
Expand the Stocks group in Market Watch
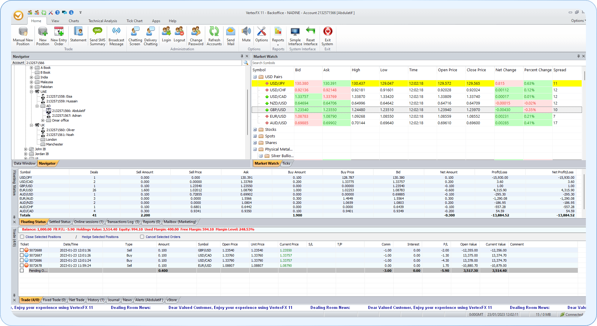click(255, 129)
